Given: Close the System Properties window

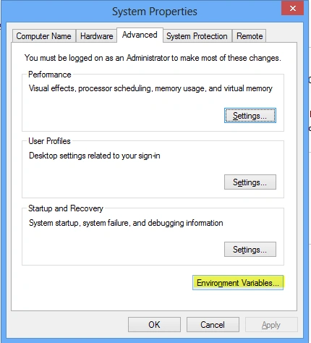Looking at the screenshot, I should pyautogui.click(x=293, y=8).
